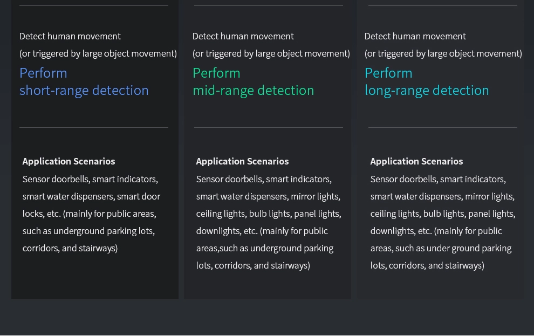Click 'Perform' text in short-range card
This screenshot has width=534, height=336.
point(43,73)
